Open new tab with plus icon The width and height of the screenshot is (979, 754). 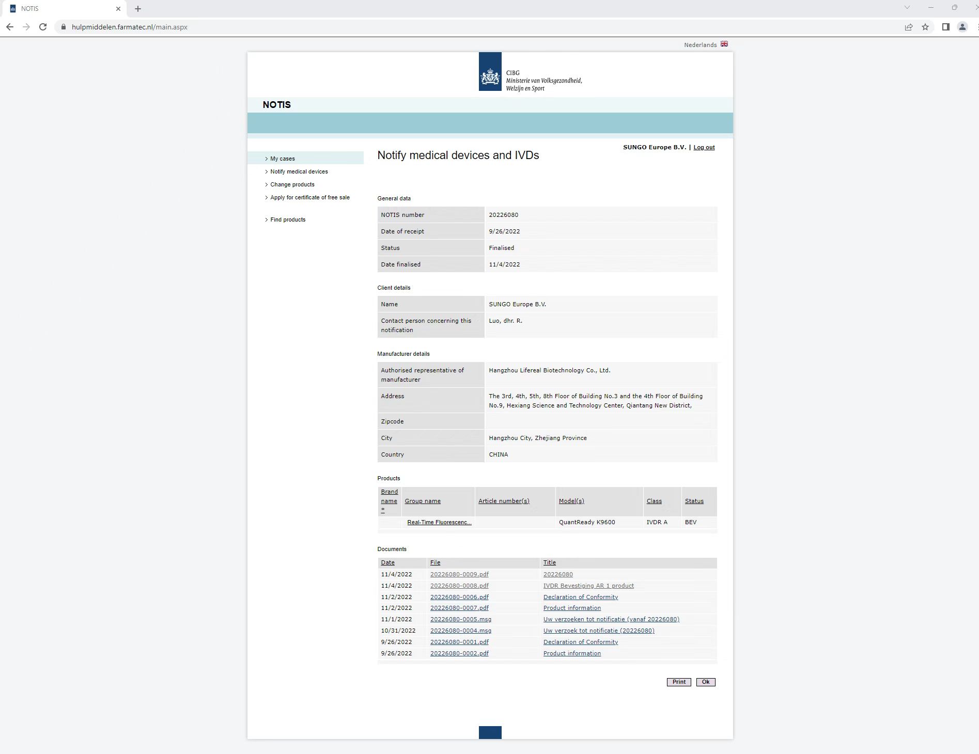[x=138, y=9]
